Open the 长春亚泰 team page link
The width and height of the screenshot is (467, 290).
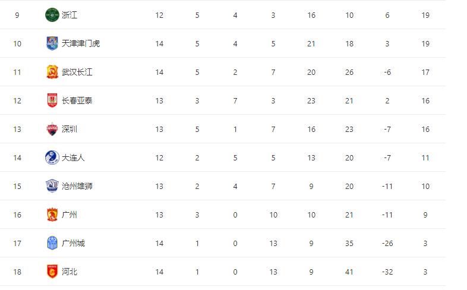tap(77, 100)
